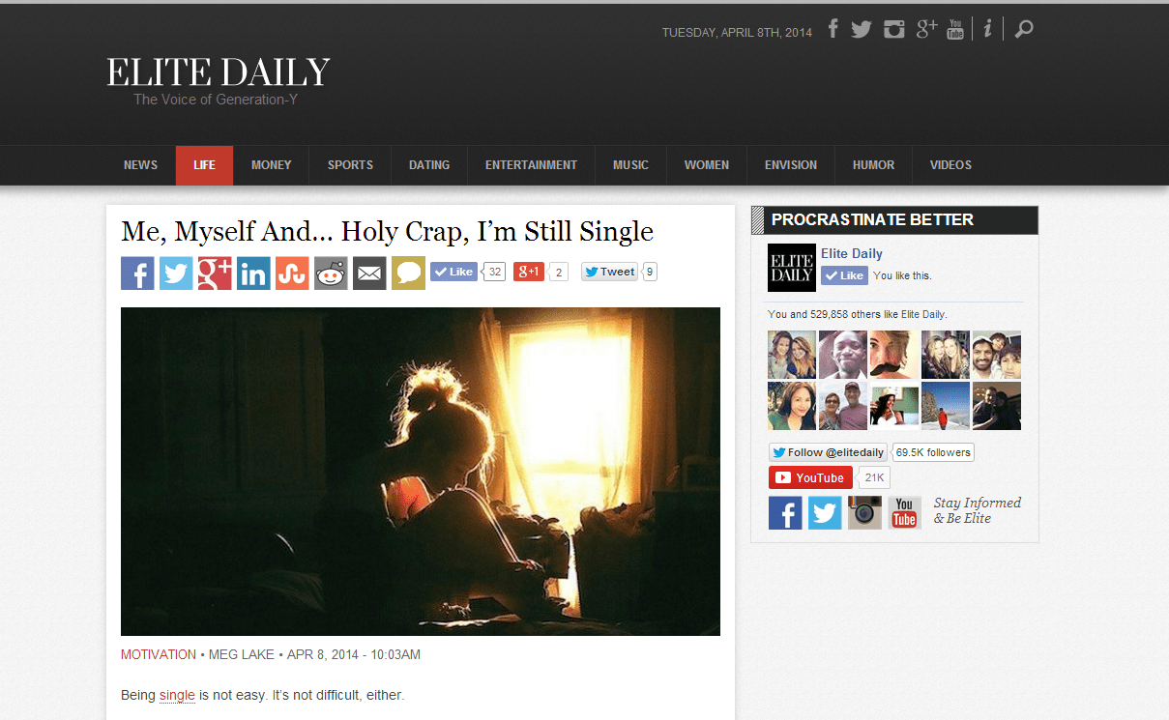Open the DATING navigation tab
The image size is (1169, 720).
(x=429, y=165)
